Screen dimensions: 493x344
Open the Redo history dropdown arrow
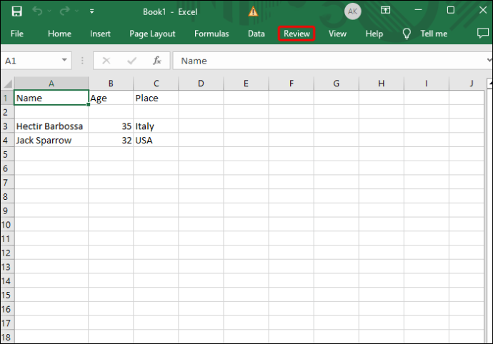click(76, 11)
